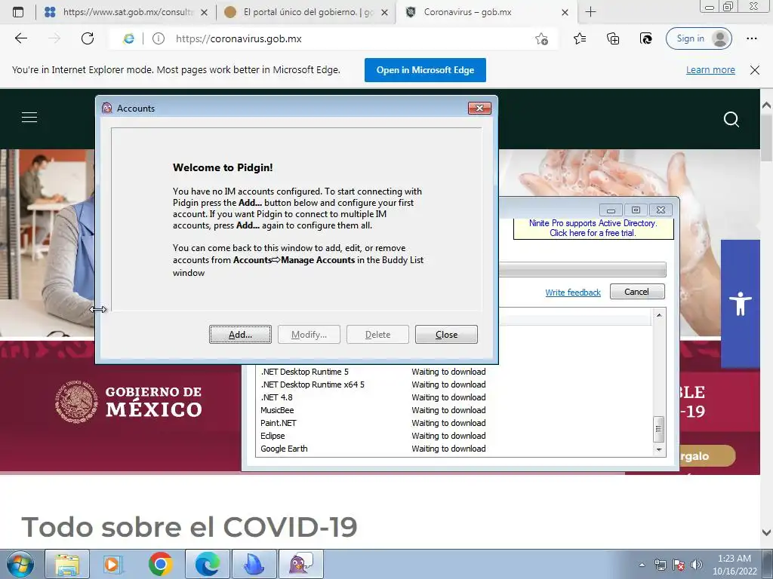View site information icon in the address bar

tap(159, 38)
